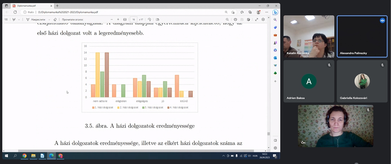Open a new browser tab
391x164 pixels.
click(57, 6)
